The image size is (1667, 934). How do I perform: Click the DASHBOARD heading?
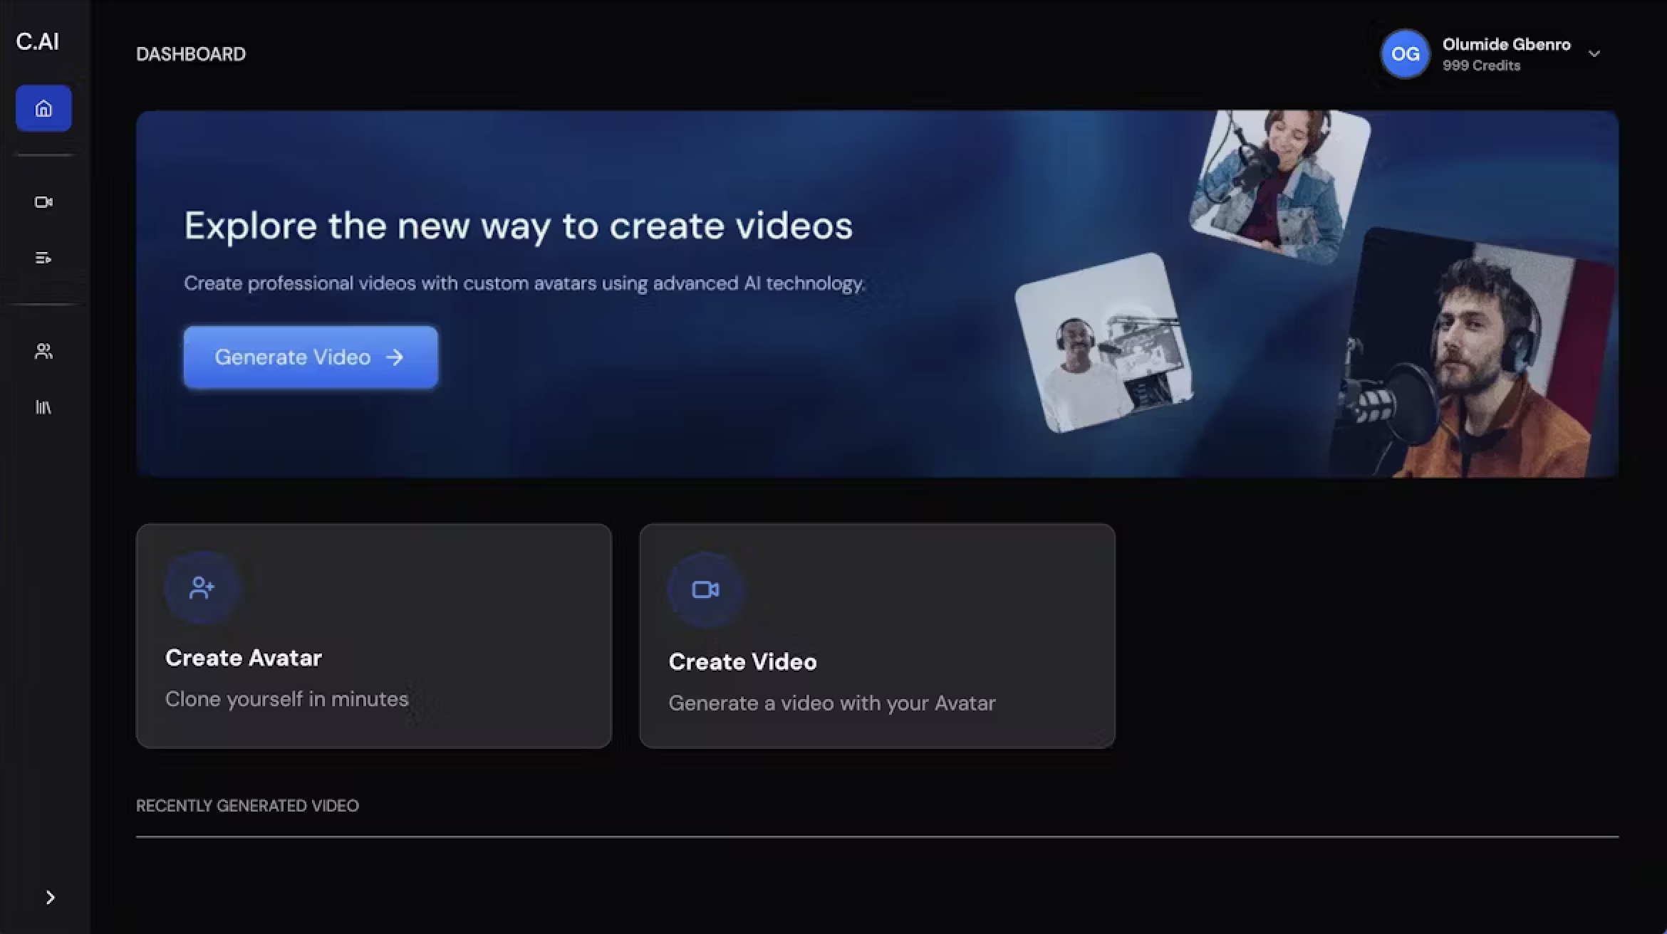[191, 54]
